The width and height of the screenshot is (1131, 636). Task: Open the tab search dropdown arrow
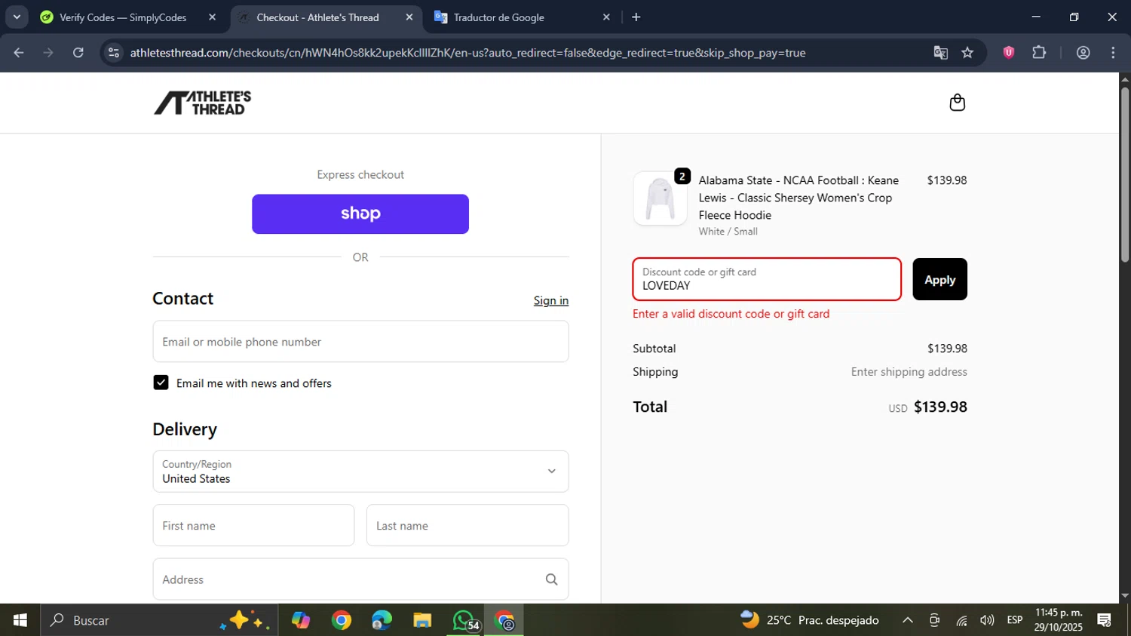pos(17,17)
